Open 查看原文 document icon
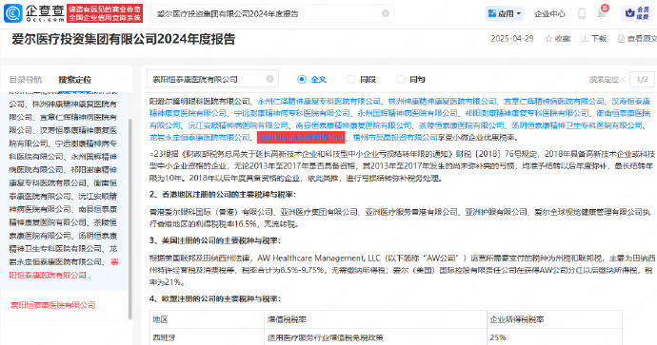 (637, 39)
